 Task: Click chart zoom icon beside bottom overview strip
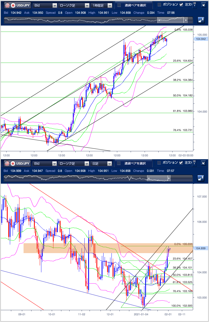pos(201,178)
